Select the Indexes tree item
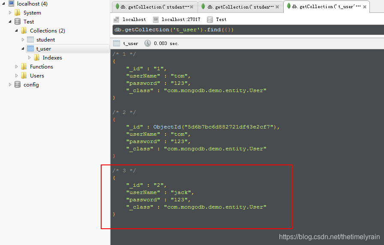Screen dimensions: 384x245 tap(52, 58)
